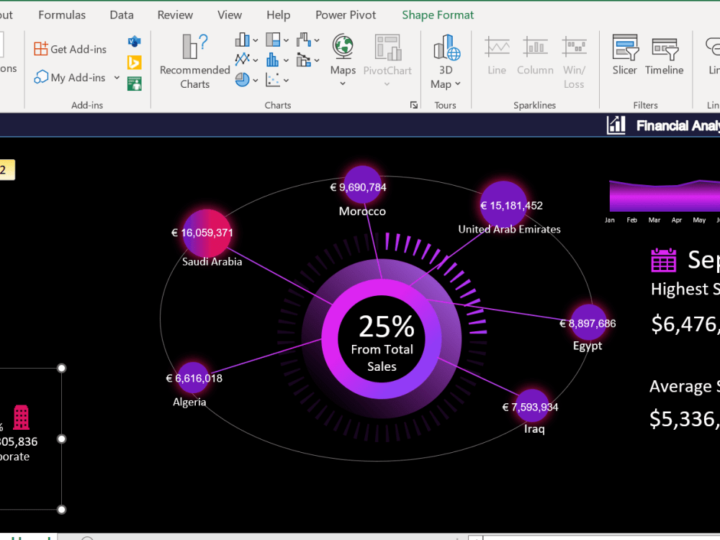Image resolution: width=720 pixels, height=540 pixels.
Task: Expand the My Add-ins dropdown
Action: click(117, 77)
